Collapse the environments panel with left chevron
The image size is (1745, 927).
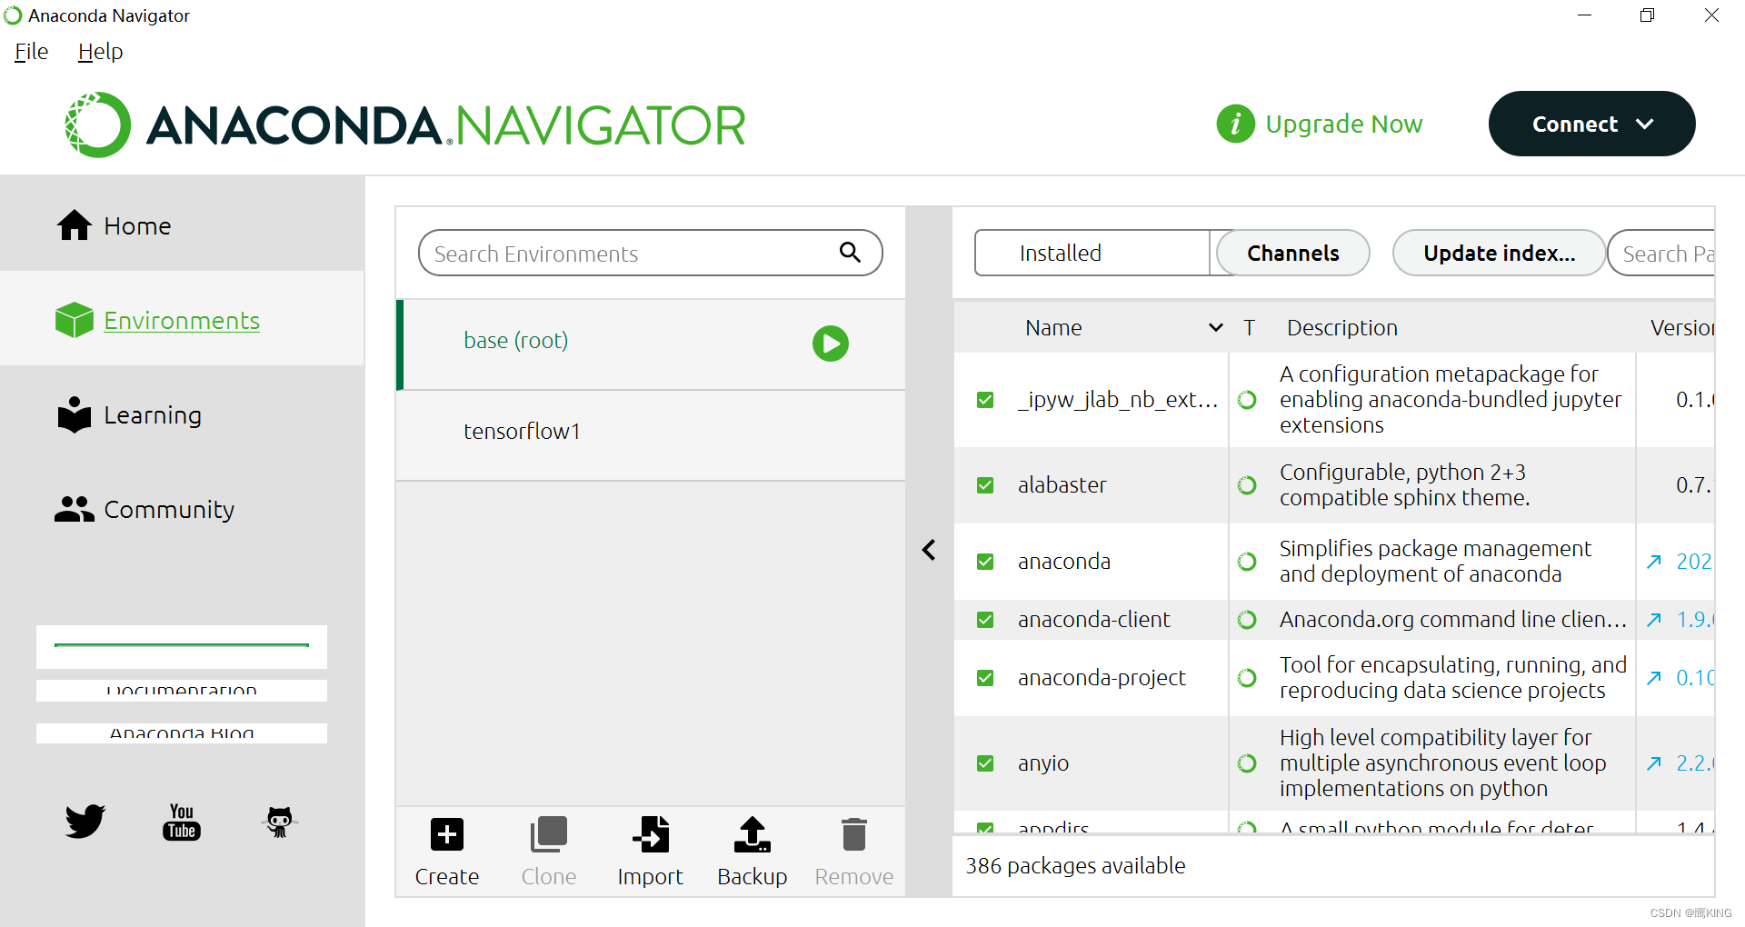(x=928, y=550)
